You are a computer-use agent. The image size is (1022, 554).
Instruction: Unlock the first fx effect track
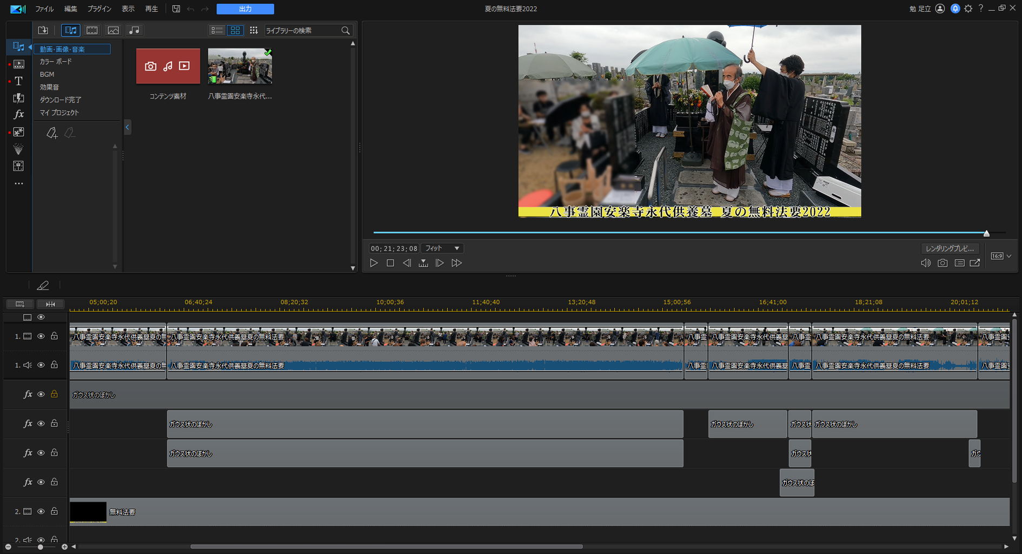54,394
